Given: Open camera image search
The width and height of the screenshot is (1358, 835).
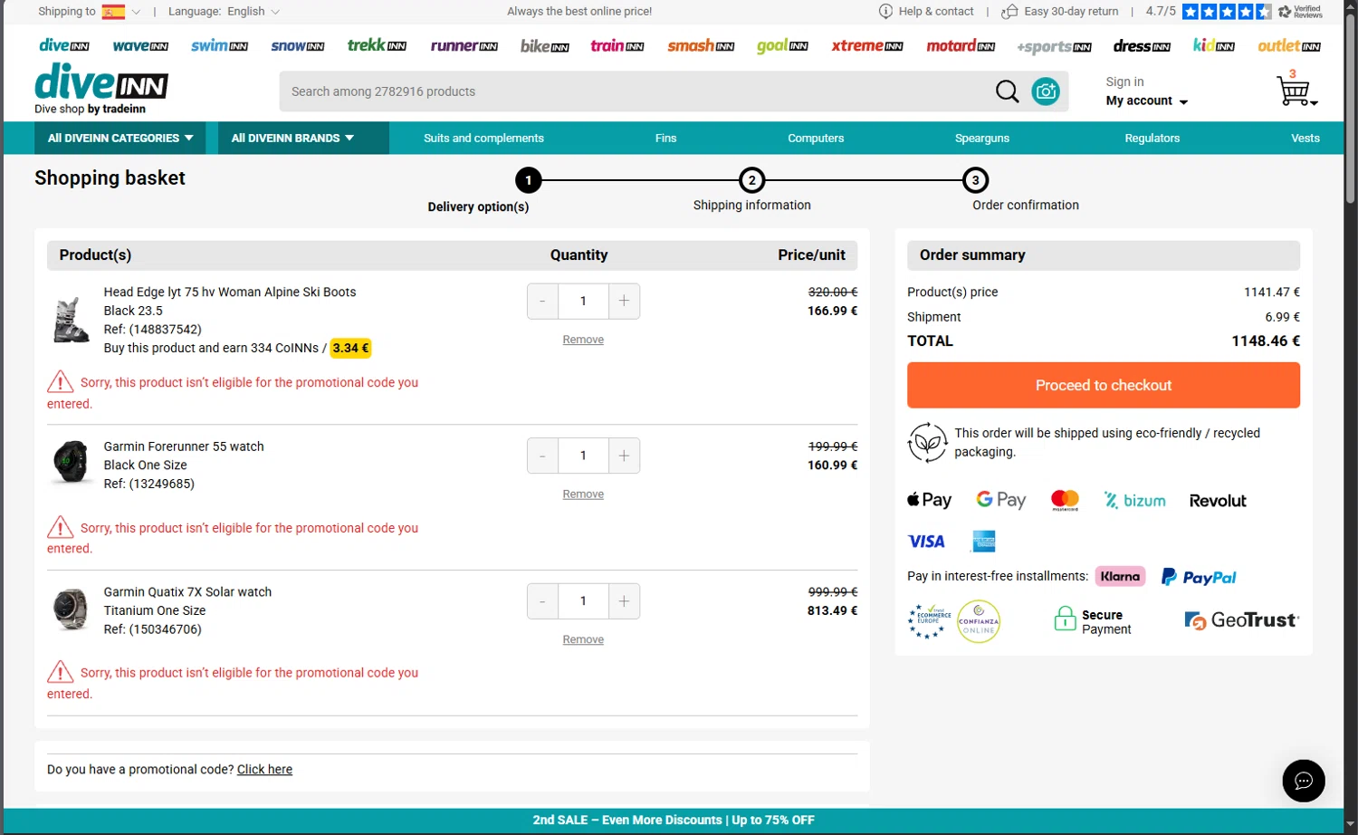Looking at the screenshot, I should 1046,91.
